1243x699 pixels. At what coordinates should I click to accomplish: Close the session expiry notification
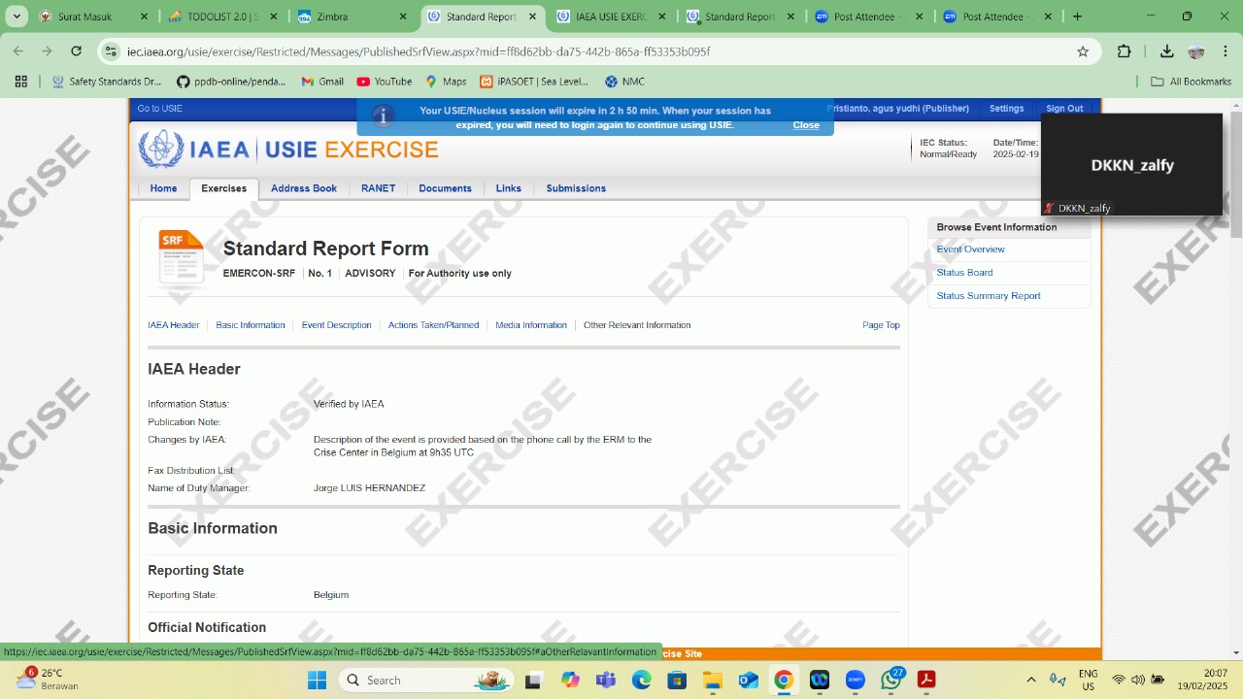[806, 125]
